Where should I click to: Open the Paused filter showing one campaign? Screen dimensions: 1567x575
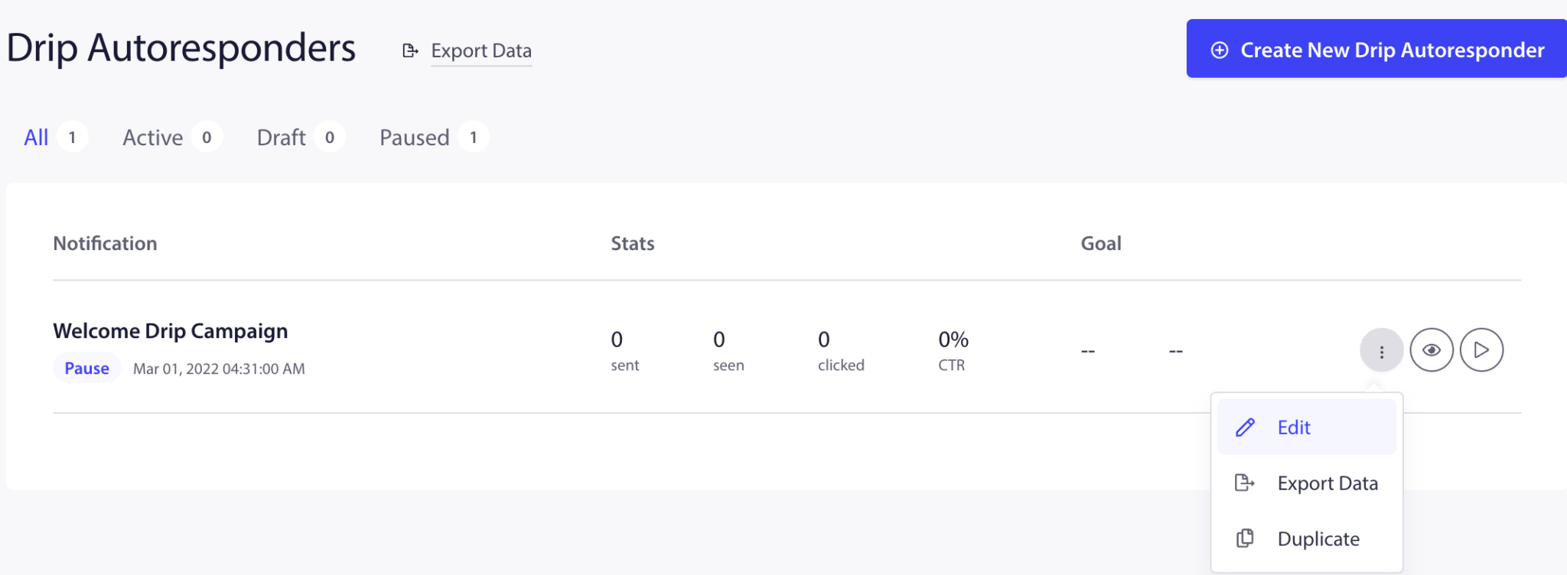point(414,138)
